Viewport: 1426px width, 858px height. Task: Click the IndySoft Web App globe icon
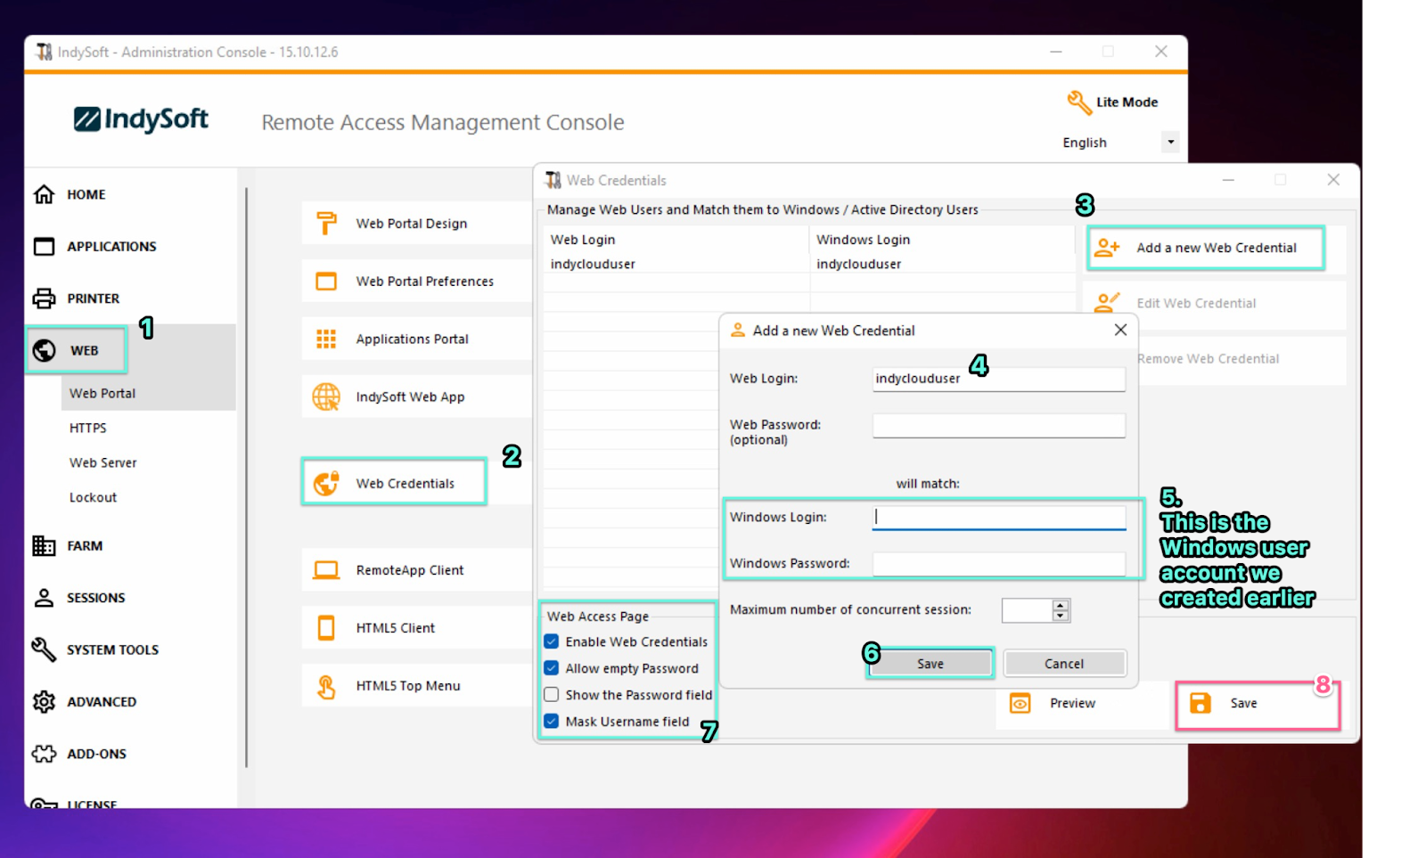(326, 396)
